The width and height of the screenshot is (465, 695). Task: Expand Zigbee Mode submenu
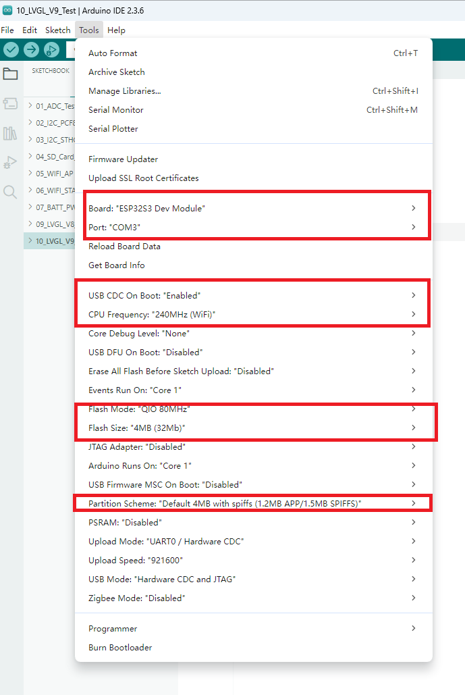click(x=253, y=598)
